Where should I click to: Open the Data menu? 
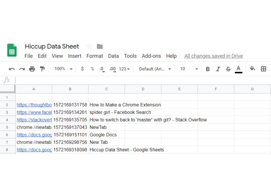tap(113, 56)
